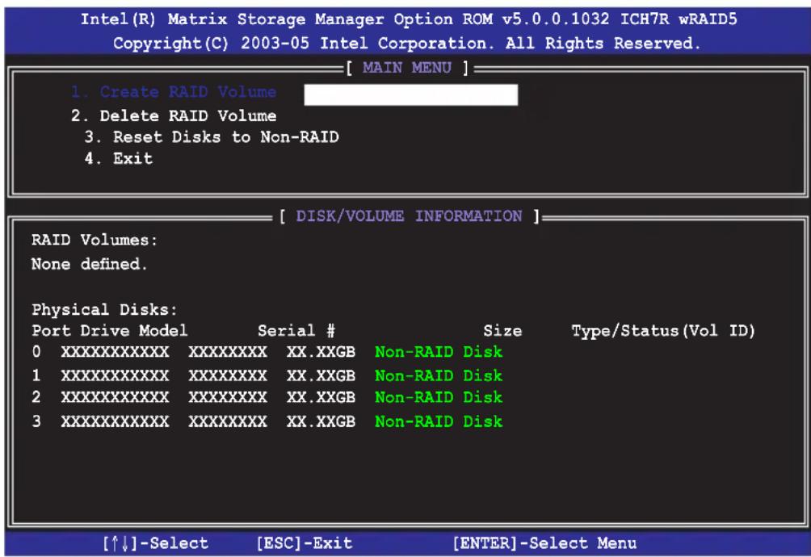811x557 pixels.
Task: Click the [ESC]-Exit hint
Action: tap(305, 543)
